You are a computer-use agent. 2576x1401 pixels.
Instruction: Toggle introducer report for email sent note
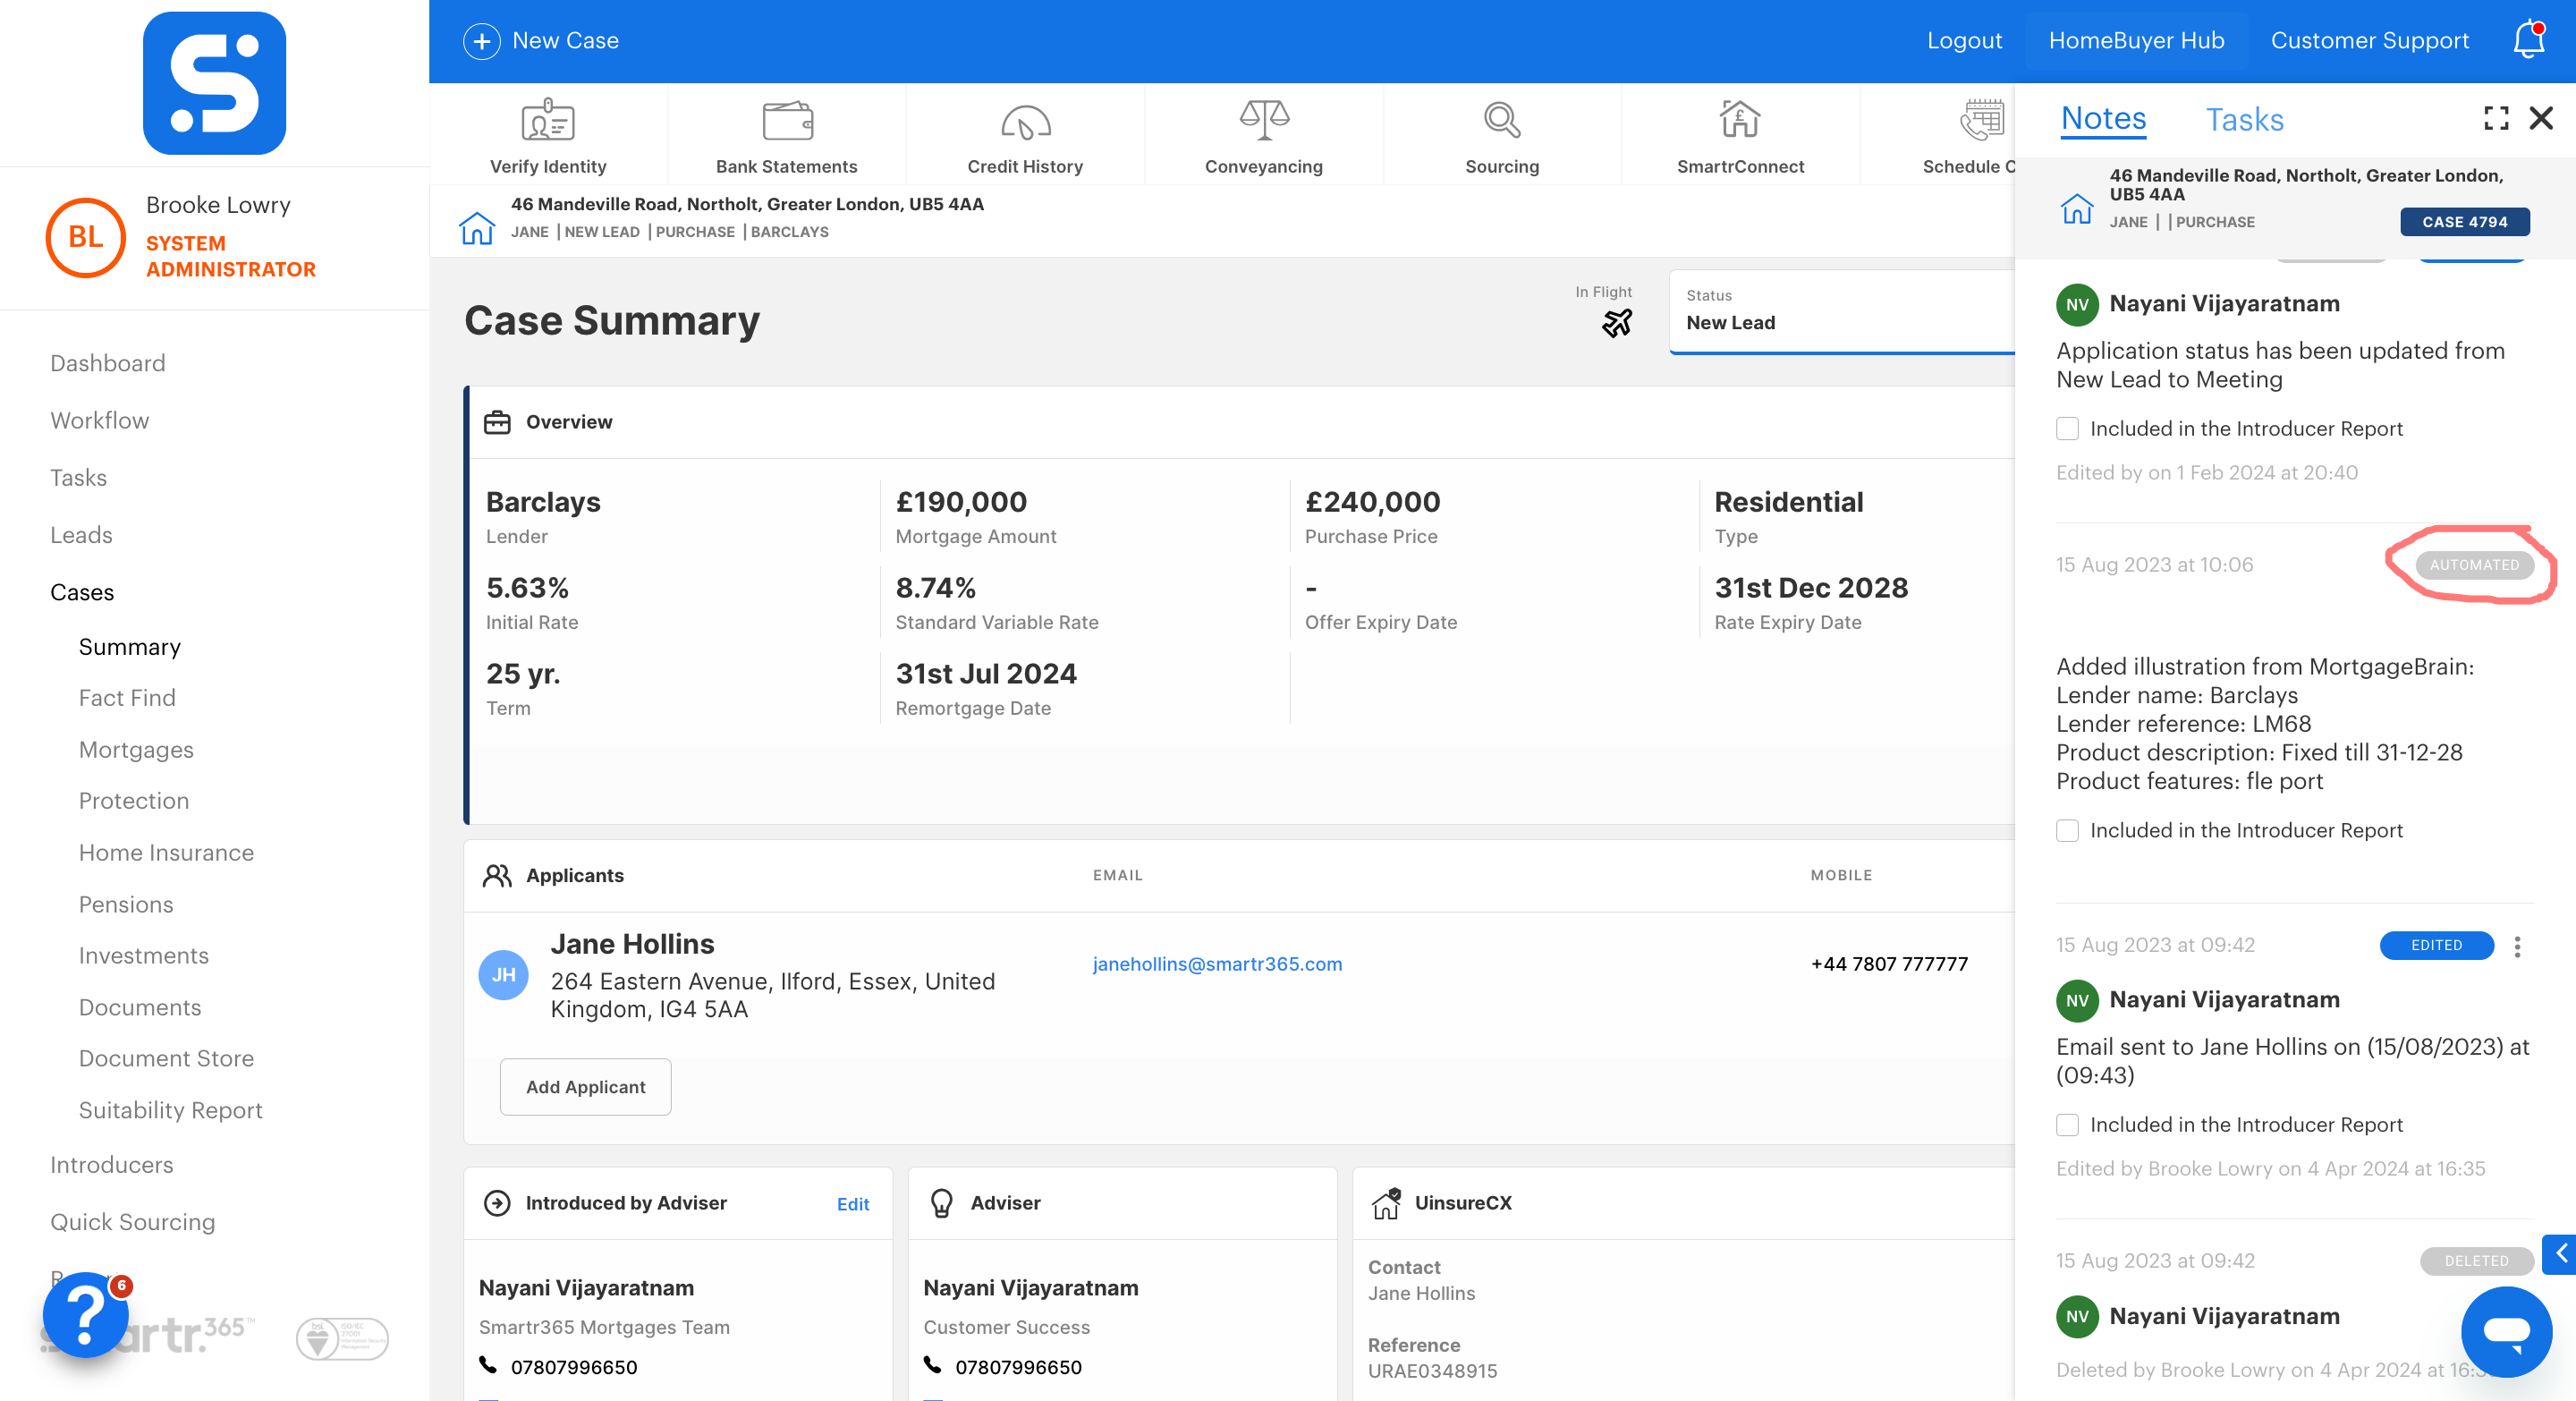click(x=2067, y=1125)
